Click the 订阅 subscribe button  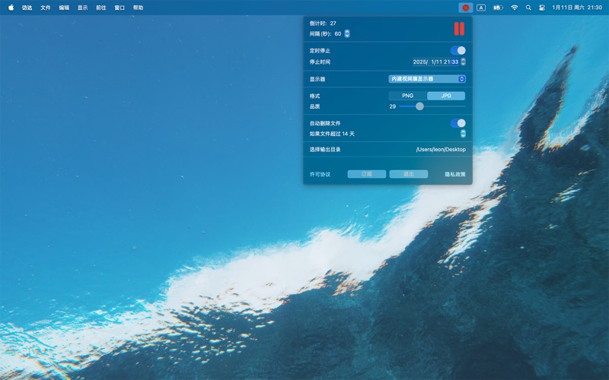(x=366, y=174)
